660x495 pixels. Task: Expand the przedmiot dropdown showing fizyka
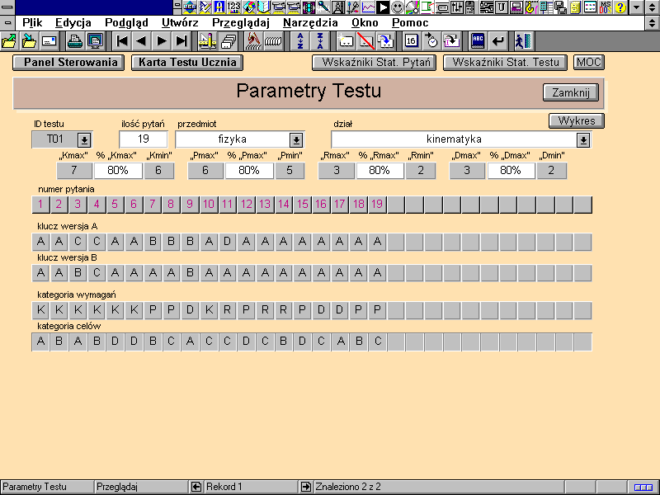pos(295,139)
